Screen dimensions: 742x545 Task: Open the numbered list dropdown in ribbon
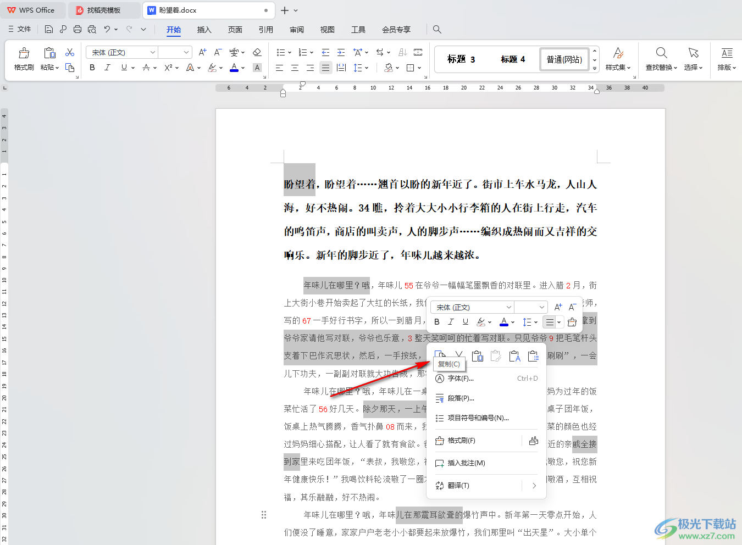pos(311,53)
